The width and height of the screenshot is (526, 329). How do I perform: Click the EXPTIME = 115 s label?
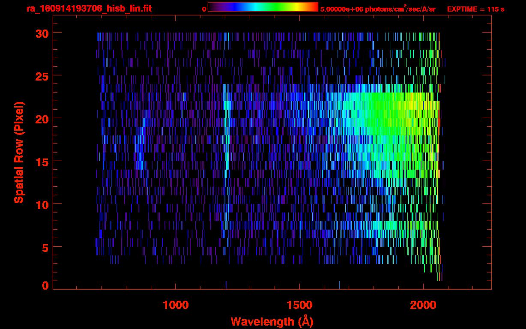(475, 9)
